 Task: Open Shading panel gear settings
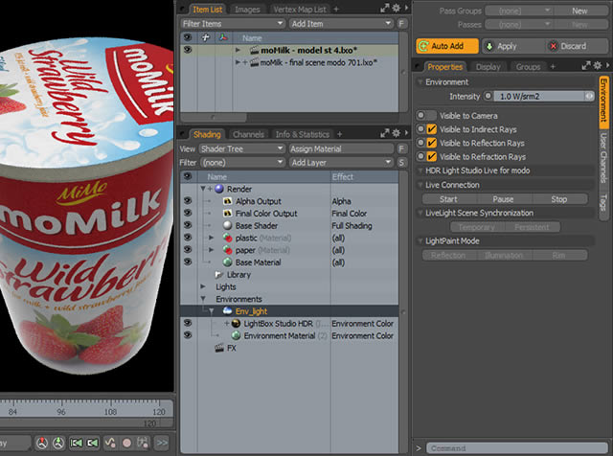pyautogui.click(x=396, y=134)
